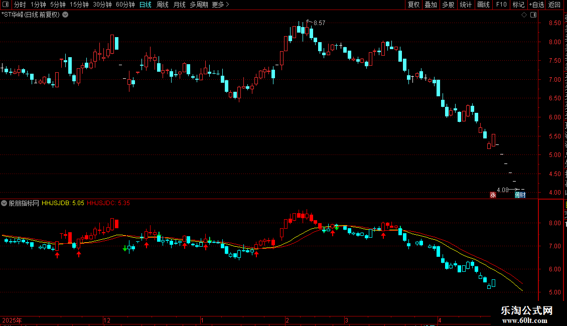The width and height of the screenshot is (567, 326).
Task: Click the 标记 mark button
Action: coord(518,5)
